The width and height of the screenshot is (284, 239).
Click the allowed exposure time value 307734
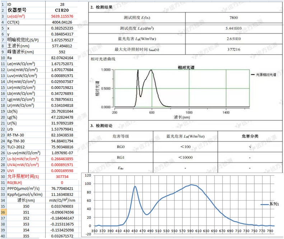pos(62,177)
